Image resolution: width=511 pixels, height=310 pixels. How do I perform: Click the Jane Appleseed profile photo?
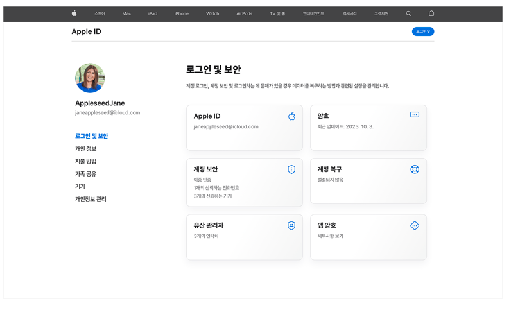point(91,78)
